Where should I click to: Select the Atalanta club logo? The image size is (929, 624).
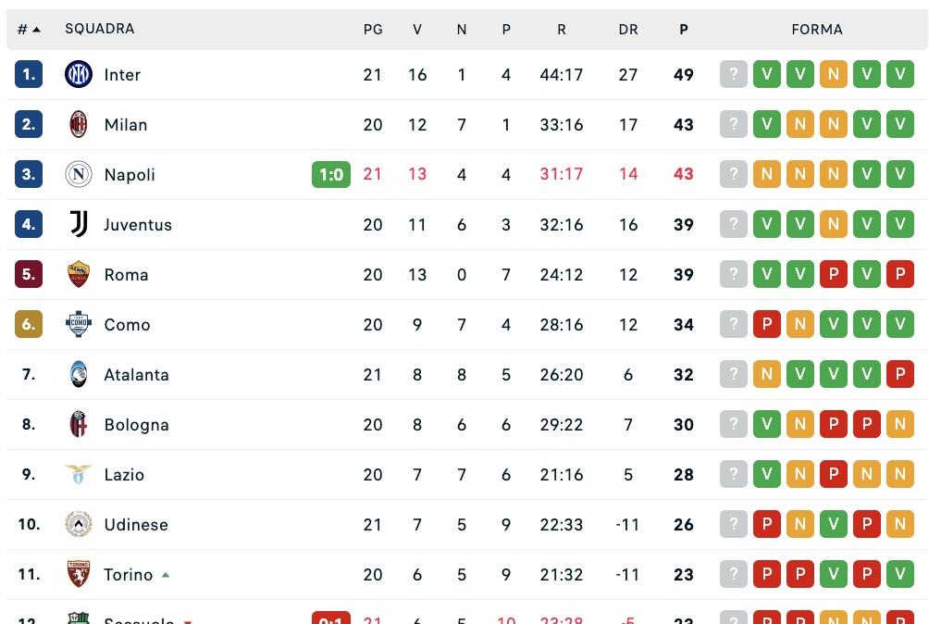coord(79,375)
